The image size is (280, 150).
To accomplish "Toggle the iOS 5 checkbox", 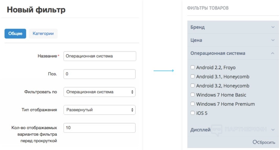I will (x=193, y=113).
